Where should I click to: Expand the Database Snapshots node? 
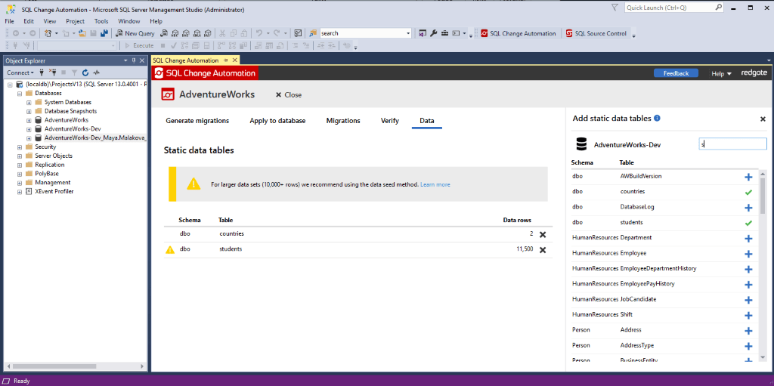coord(29,111)
